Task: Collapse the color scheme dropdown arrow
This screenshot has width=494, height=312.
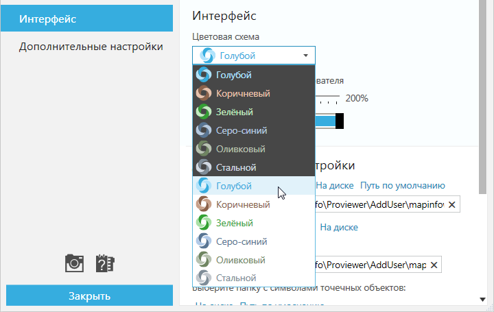Action: coord(305,56)
